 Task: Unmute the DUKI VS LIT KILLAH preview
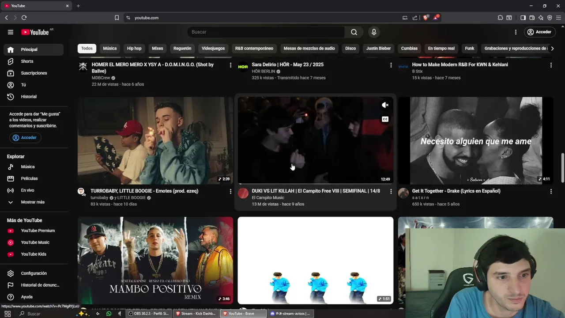coord(385,105)
